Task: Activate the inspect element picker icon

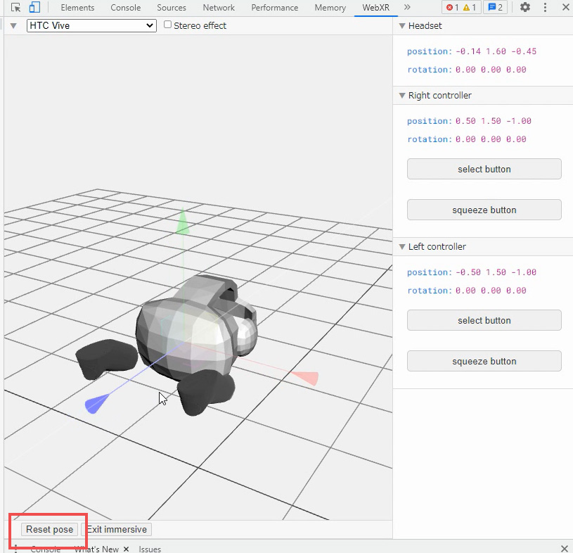Action: click(x=16, y=8)
